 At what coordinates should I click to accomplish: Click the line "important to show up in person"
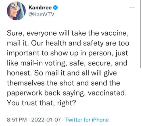68,53
